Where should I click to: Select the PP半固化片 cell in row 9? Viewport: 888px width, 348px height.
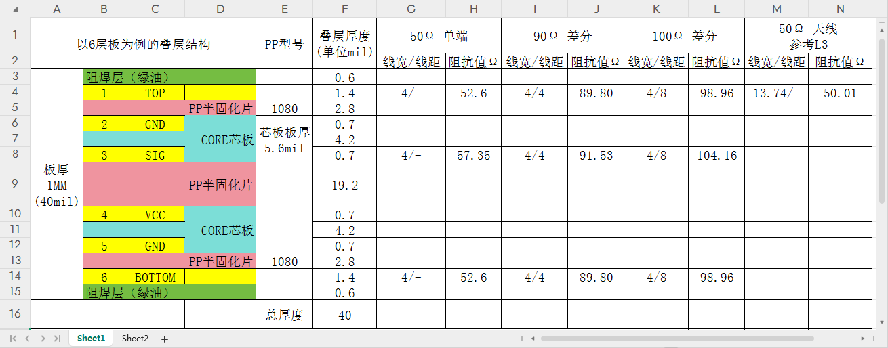point(169,184)
